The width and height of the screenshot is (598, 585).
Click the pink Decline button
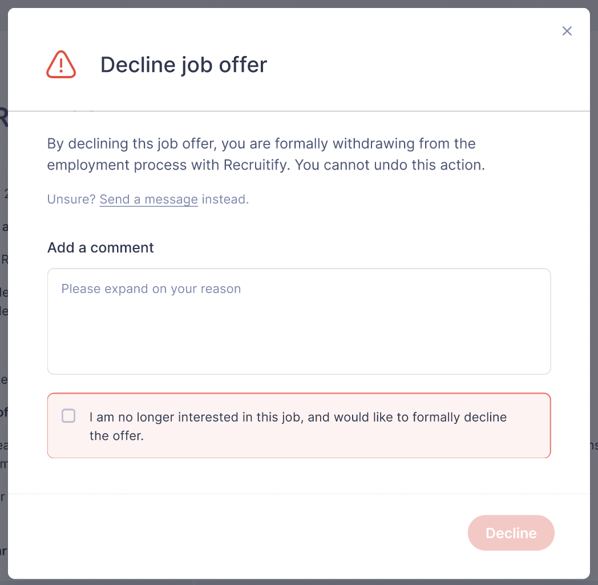coord(511,532)
